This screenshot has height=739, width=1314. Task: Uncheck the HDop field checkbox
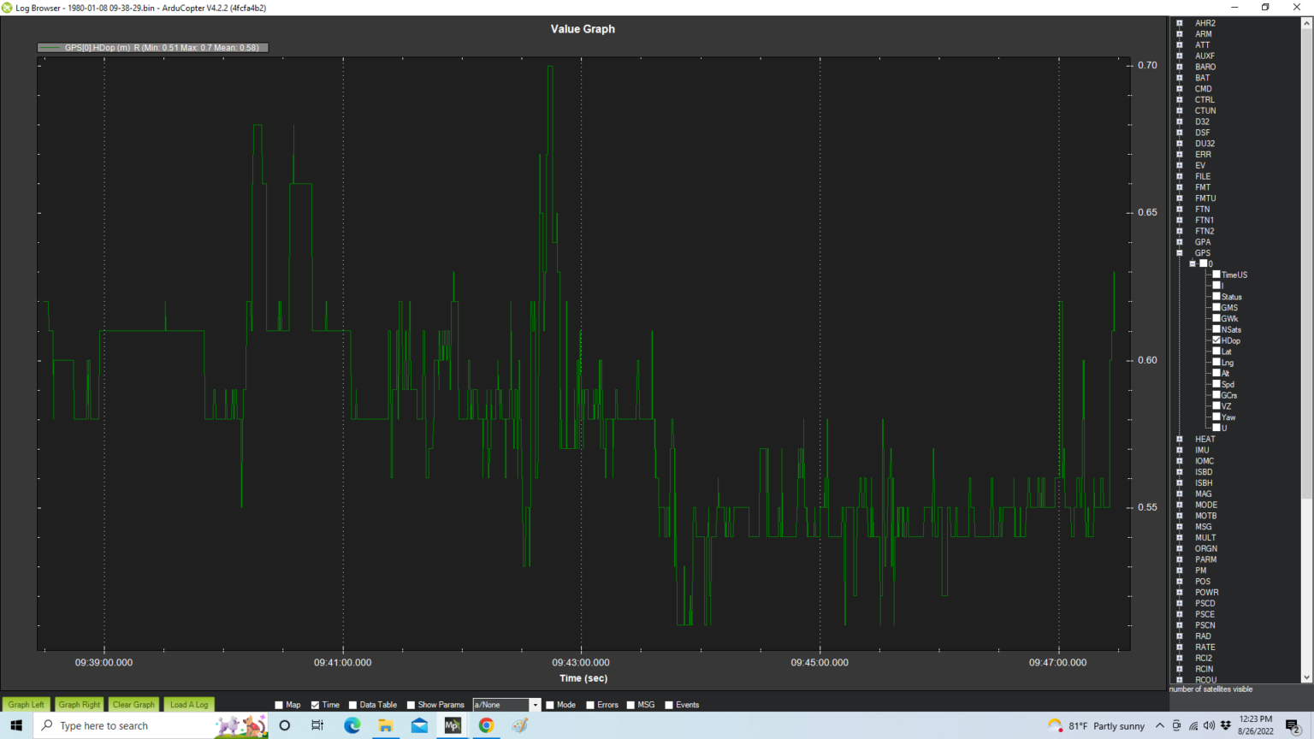(x=1216, y=340)
